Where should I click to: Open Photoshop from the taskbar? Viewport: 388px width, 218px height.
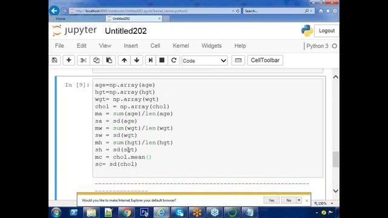click(144, 213)
